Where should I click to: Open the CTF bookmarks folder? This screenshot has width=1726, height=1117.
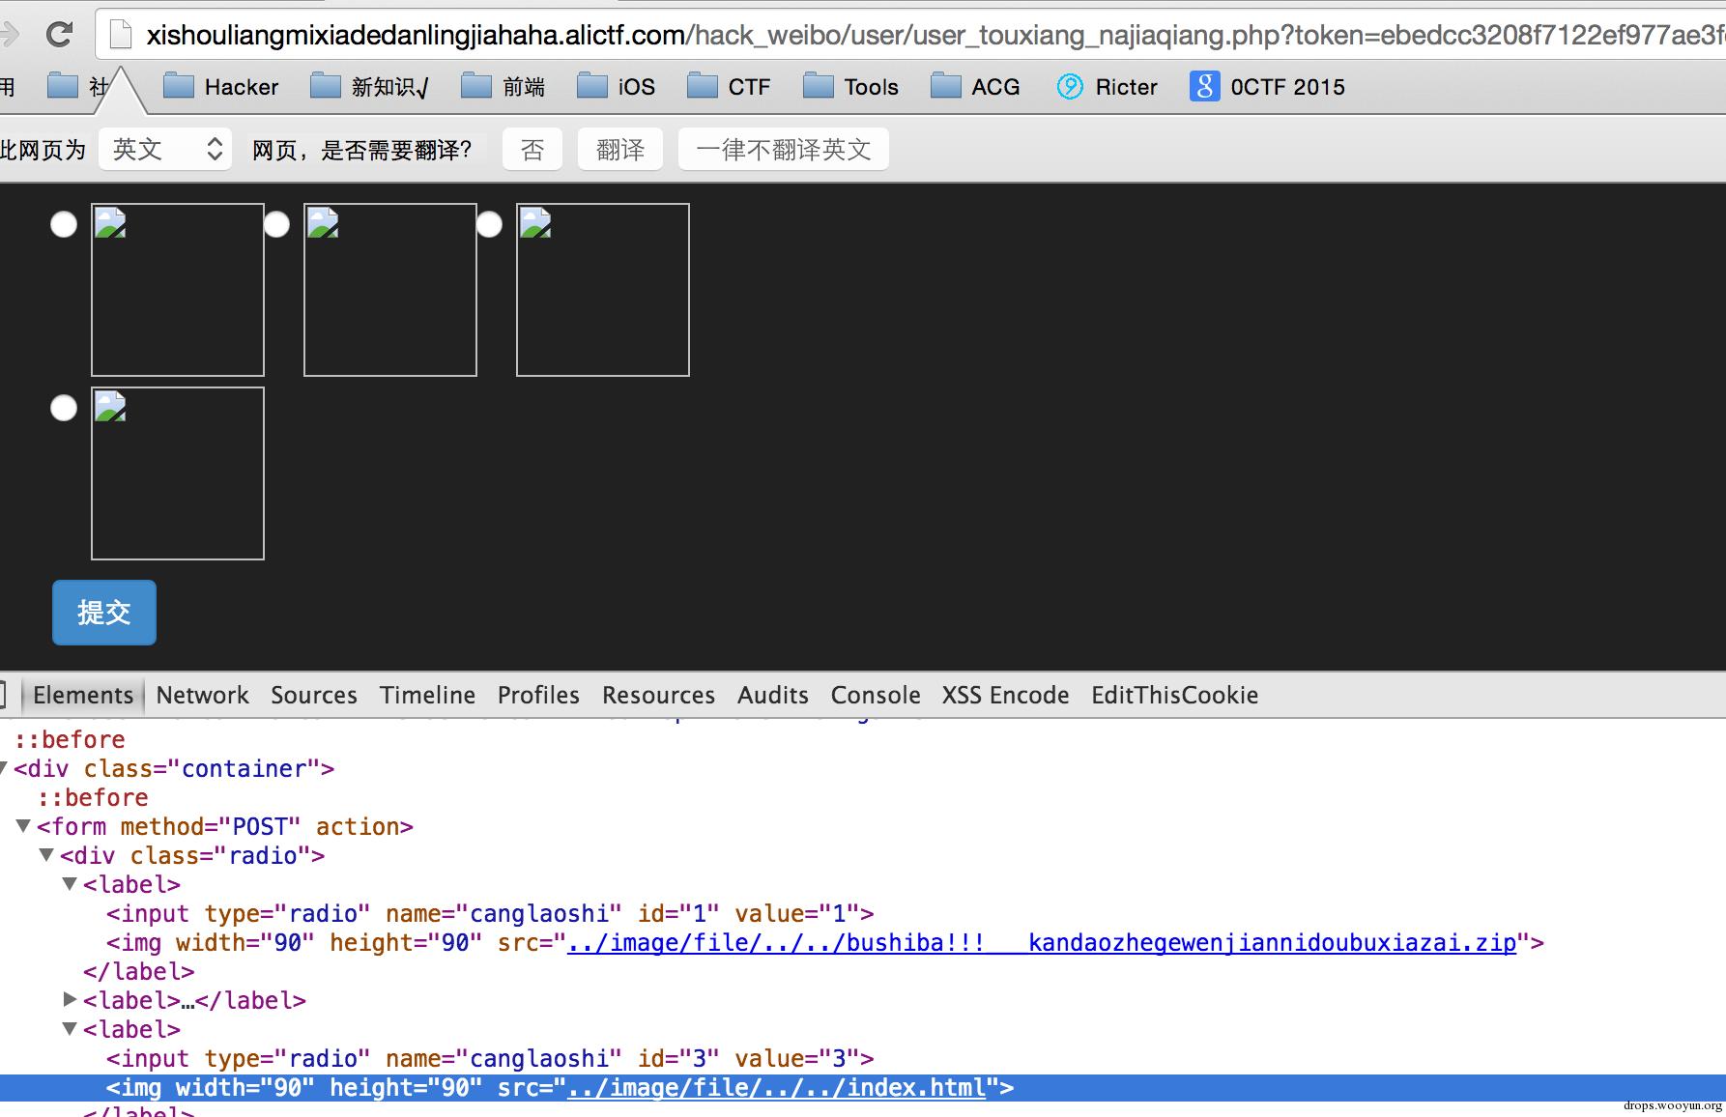pyautogui.click(x=729, y=87)
